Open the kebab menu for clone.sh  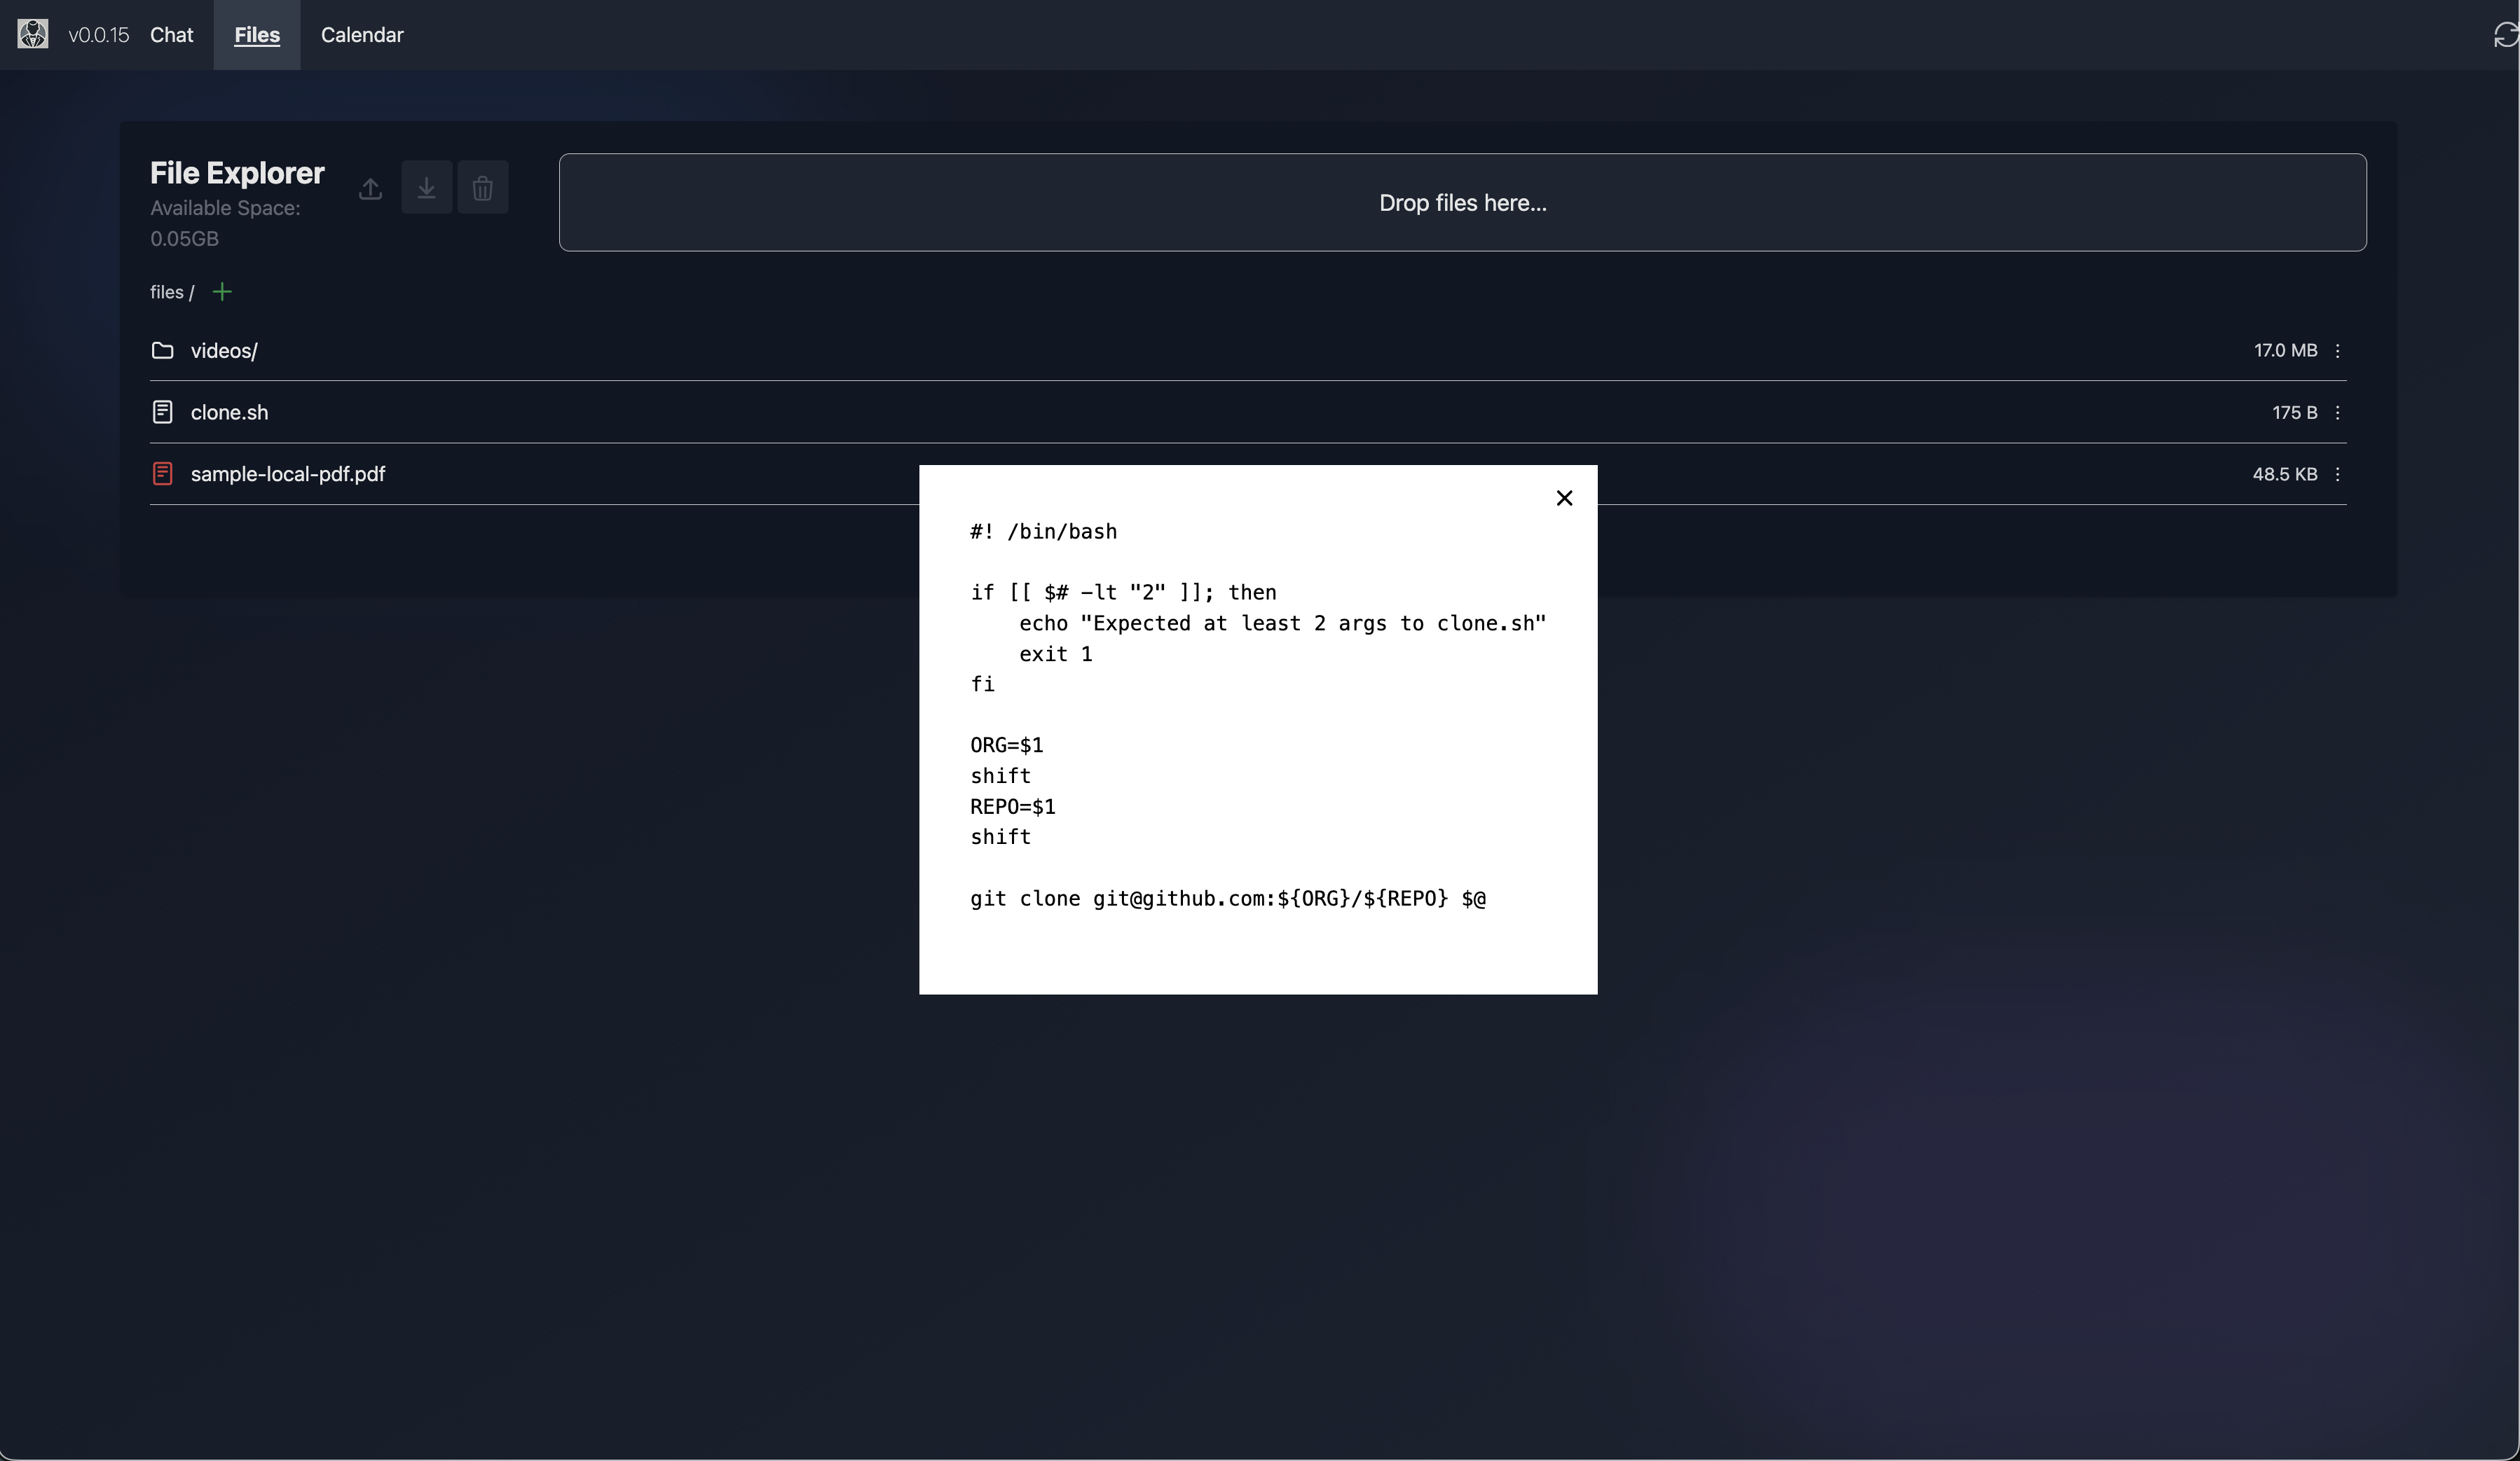click(x=2338, y=412)
